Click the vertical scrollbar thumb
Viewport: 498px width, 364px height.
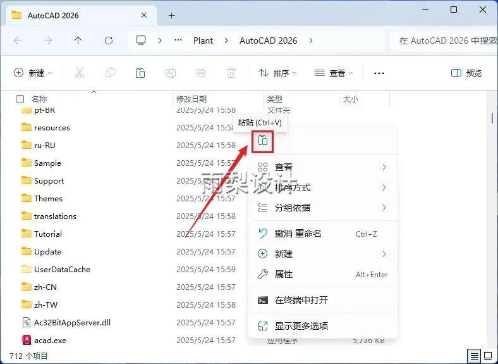(492, 118)
